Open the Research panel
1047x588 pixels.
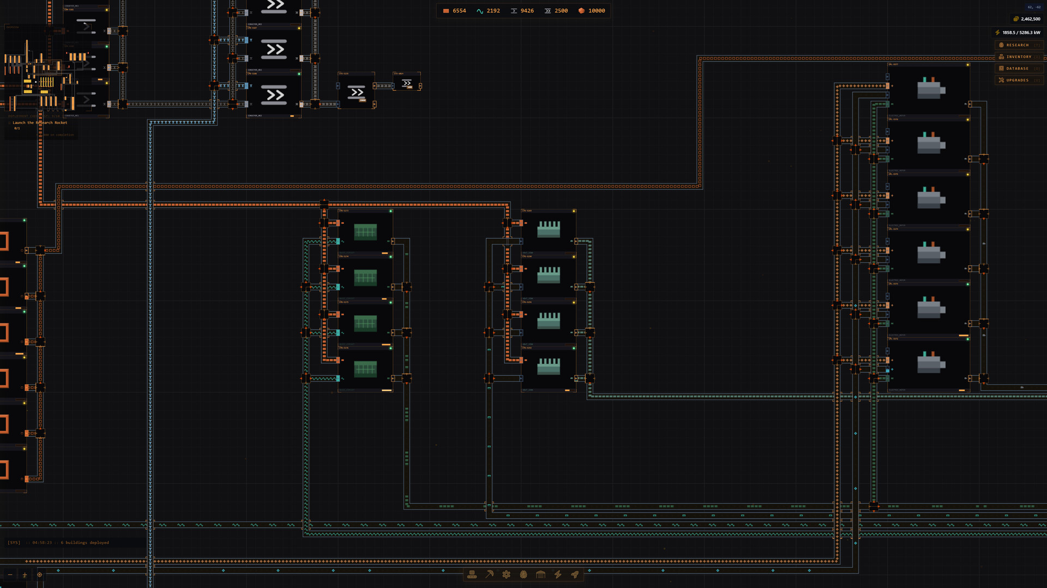pos(1019,45)
